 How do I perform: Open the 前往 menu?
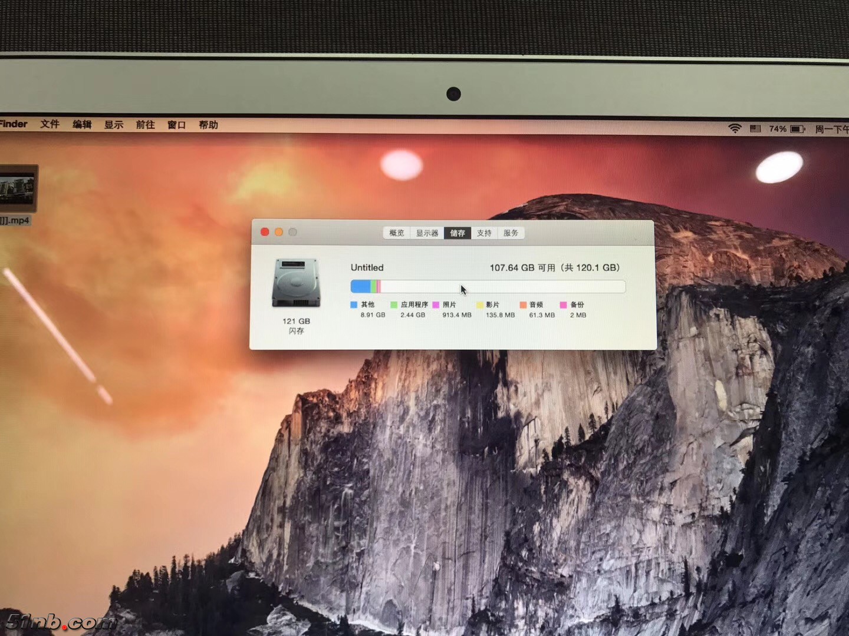click(145, 125)
